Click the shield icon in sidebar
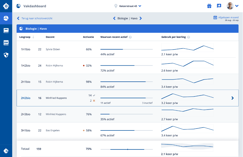Screen dimensions: 243x157 [6, 55]
